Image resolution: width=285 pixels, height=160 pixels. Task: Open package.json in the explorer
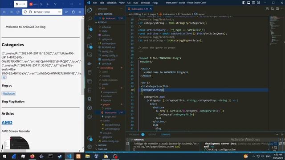[109, 44]
